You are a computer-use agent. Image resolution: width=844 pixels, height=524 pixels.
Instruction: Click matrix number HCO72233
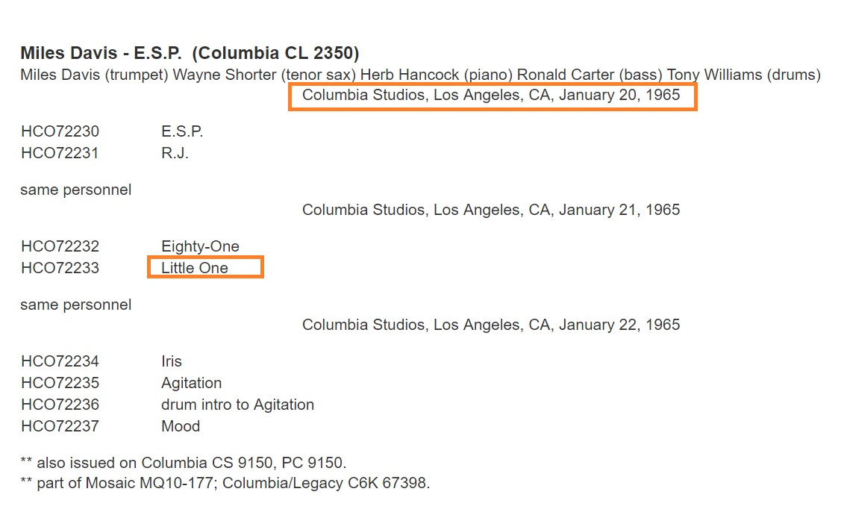pyautogui.click(x=60, y=268)
